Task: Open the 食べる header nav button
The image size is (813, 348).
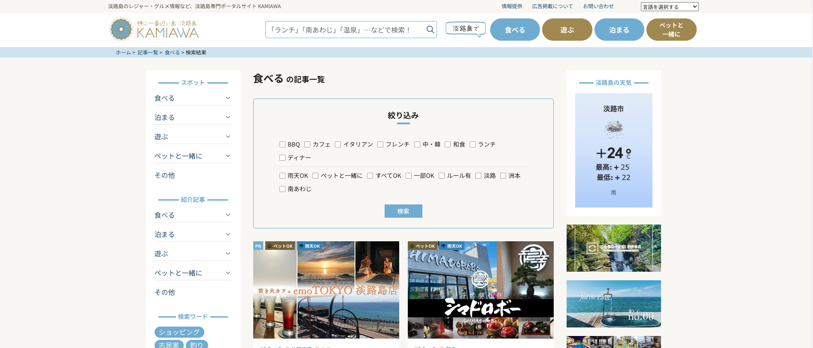Action: [515, 30]
